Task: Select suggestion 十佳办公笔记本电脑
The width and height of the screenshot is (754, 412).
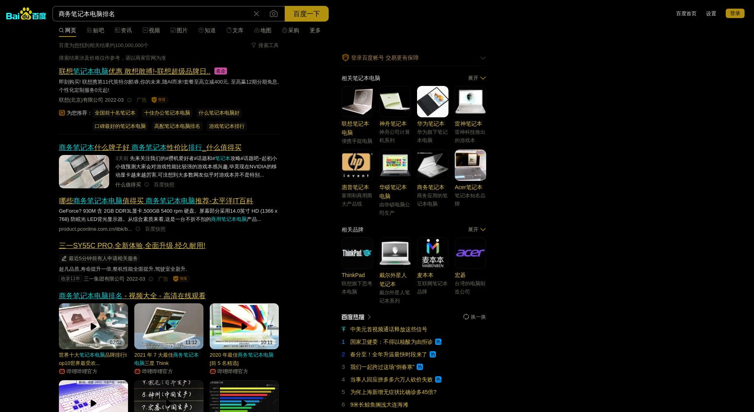Action: point(167,113)
